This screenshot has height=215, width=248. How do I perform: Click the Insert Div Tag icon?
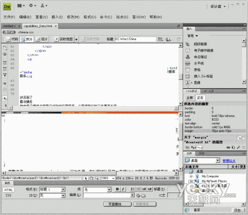coord(187,76)
